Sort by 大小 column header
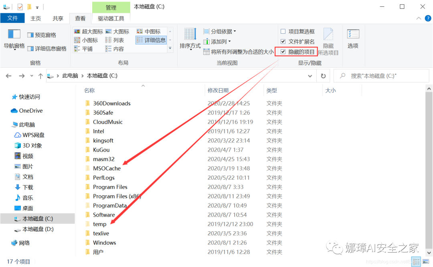433x267 pixels. click(330, 91)
